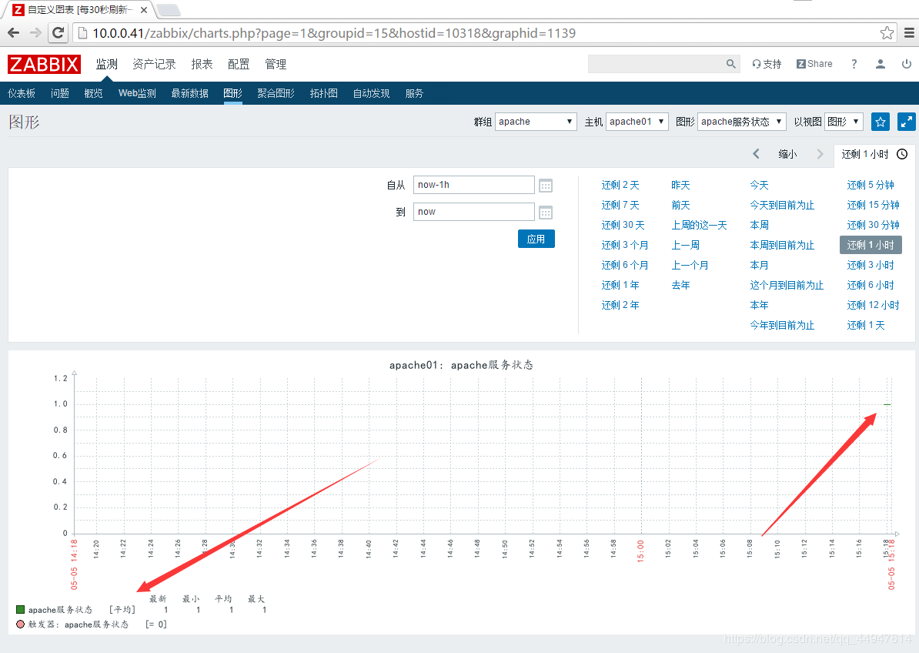Image resolution: width=919 pixels, height=653 pixels.
Task: Click the red 触发器 legend swatch
Action: coord(21,625)
